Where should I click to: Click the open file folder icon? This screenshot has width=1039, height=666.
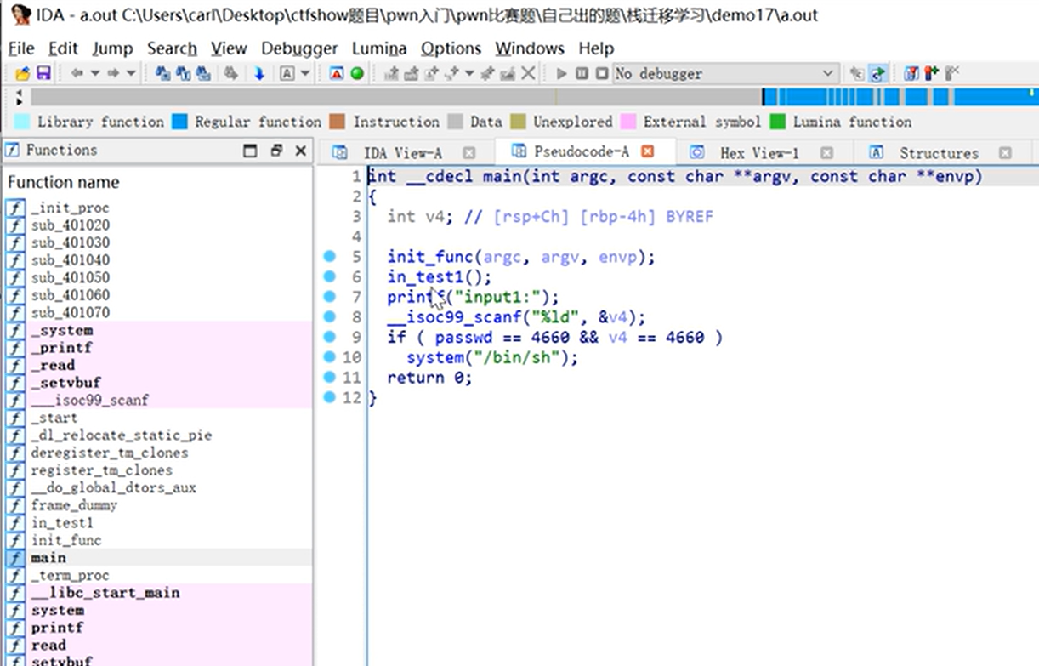(23, 74)
